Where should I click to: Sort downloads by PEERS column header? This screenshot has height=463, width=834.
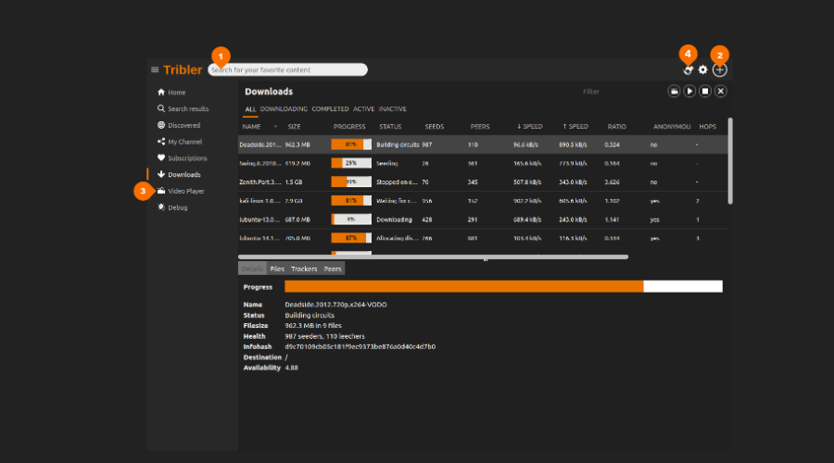click(480, 127)
